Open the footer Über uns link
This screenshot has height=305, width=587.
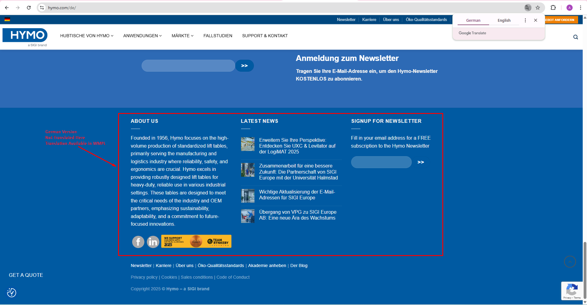tap(184, 265)
